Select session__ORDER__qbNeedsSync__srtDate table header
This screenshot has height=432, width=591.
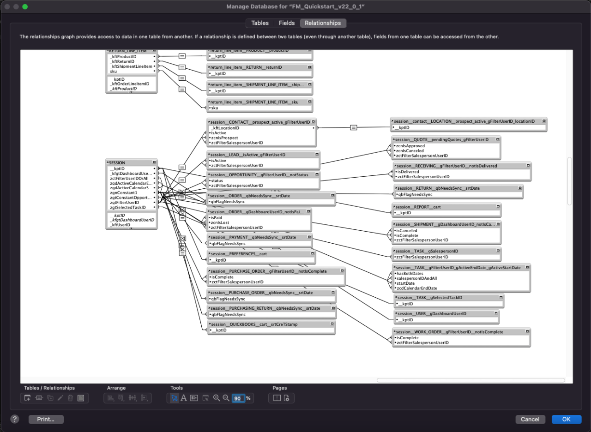click(271, 196)
